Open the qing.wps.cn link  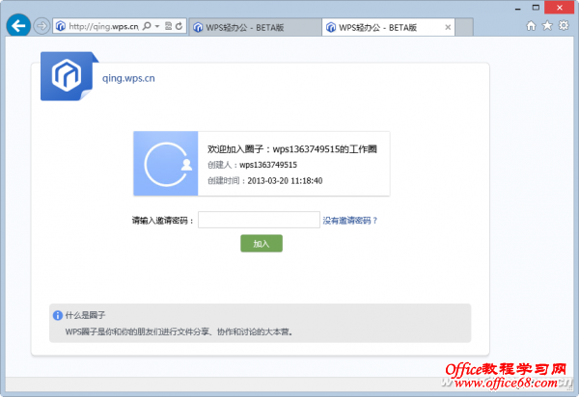click(128, 78)
